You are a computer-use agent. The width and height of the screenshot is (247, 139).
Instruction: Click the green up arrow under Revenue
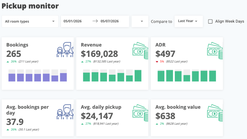[x=82, y=62]
